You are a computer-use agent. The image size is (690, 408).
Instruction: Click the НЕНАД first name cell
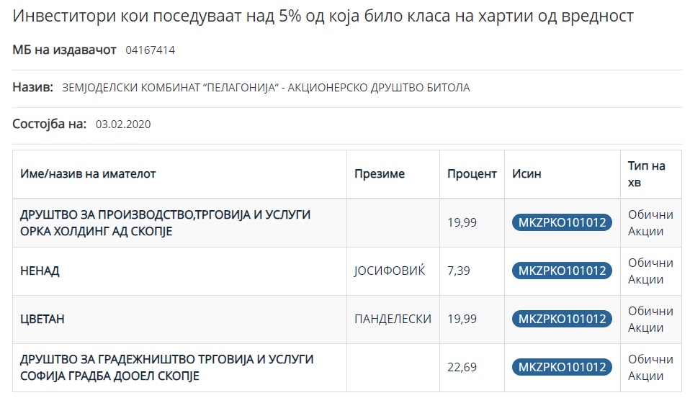[40, 271]
